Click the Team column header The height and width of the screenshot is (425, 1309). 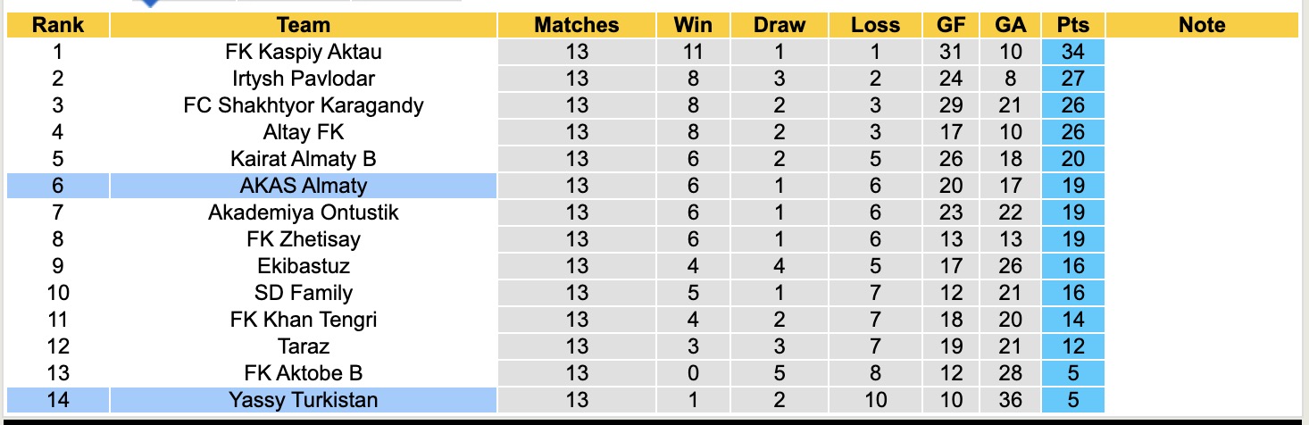(x=304, y=25)
